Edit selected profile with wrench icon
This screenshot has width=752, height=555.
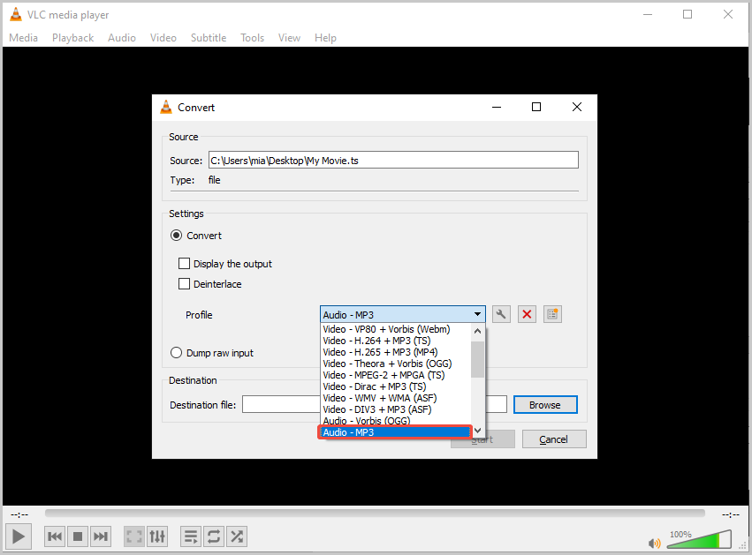[x=501, y=315]
